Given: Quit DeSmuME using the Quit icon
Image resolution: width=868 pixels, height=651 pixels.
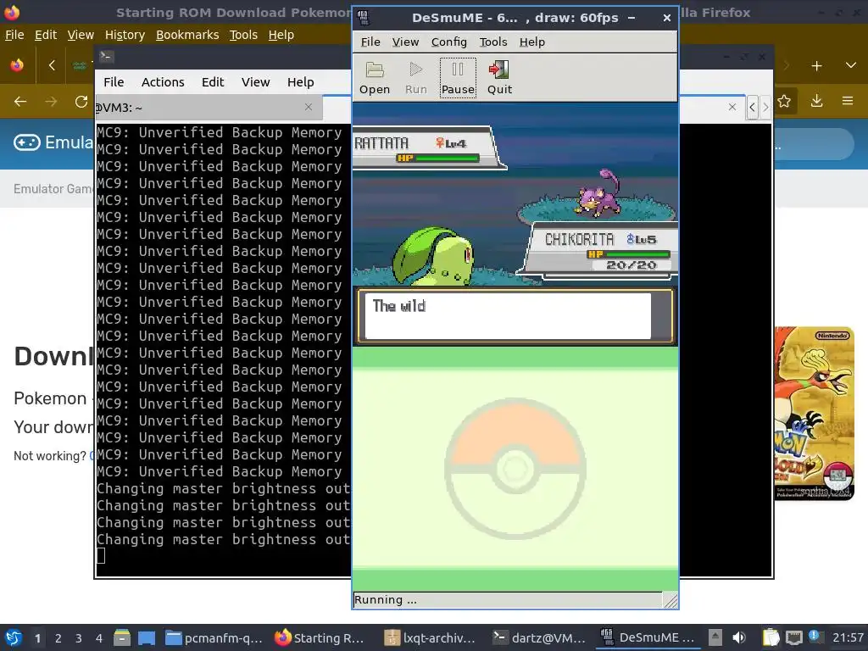Looking at the screenshot, I should tap(499, 78).
